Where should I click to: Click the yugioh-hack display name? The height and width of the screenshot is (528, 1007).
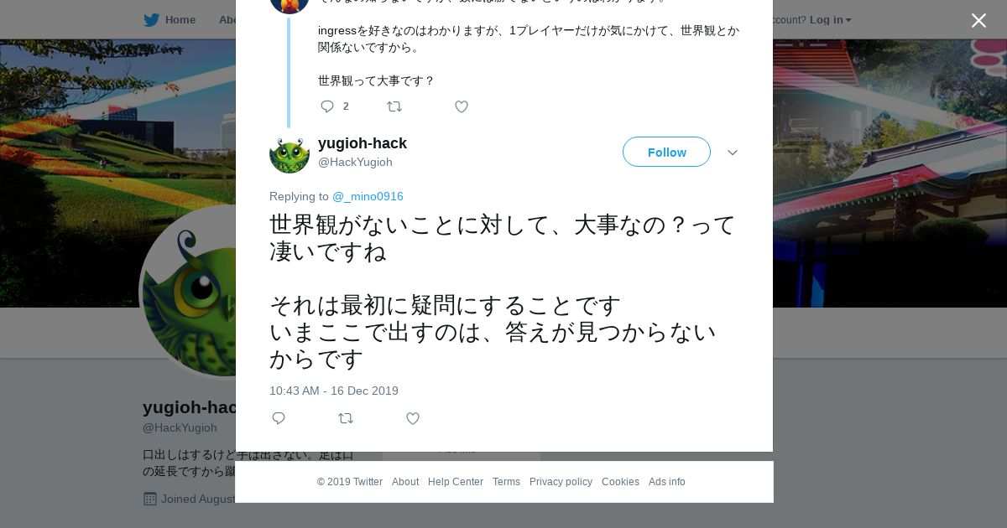(x=362, y=143)
